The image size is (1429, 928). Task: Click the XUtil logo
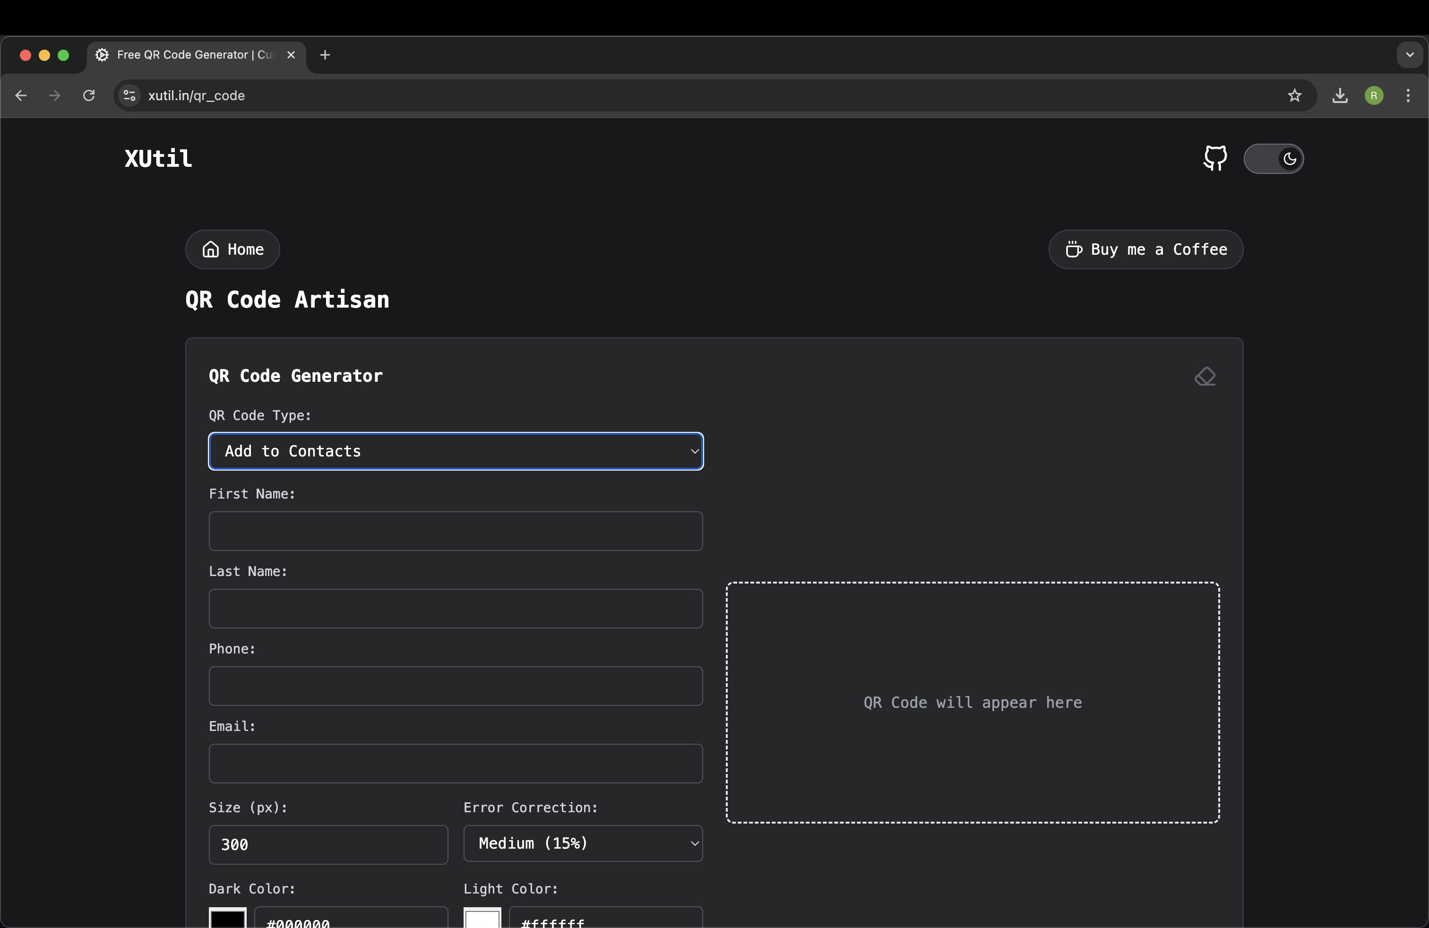[158, 158]
